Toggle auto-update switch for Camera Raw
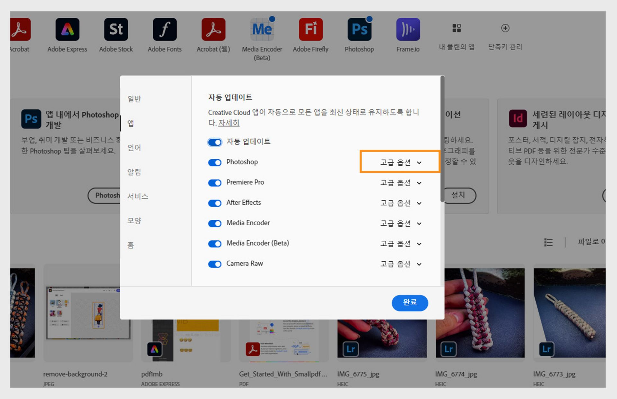This screenshot has width=617, height=399. [x=215, y=264]
